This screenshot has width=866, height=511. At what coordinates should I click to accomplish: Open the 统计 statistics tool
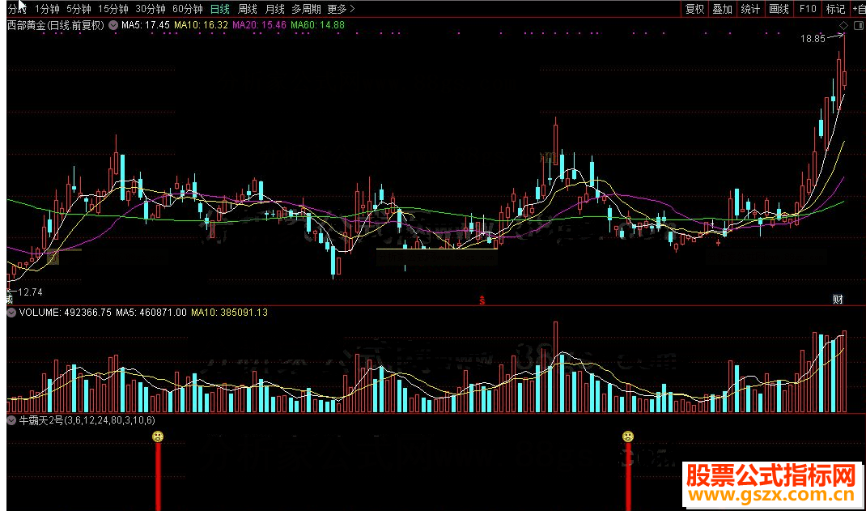coord(750,9)
